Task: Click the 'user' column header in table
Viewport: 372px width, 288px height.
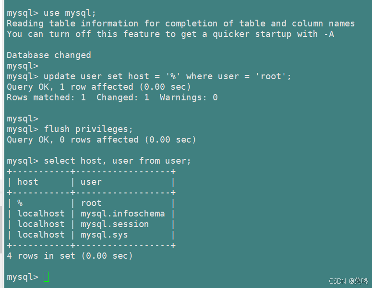Action: coord(91,182)
